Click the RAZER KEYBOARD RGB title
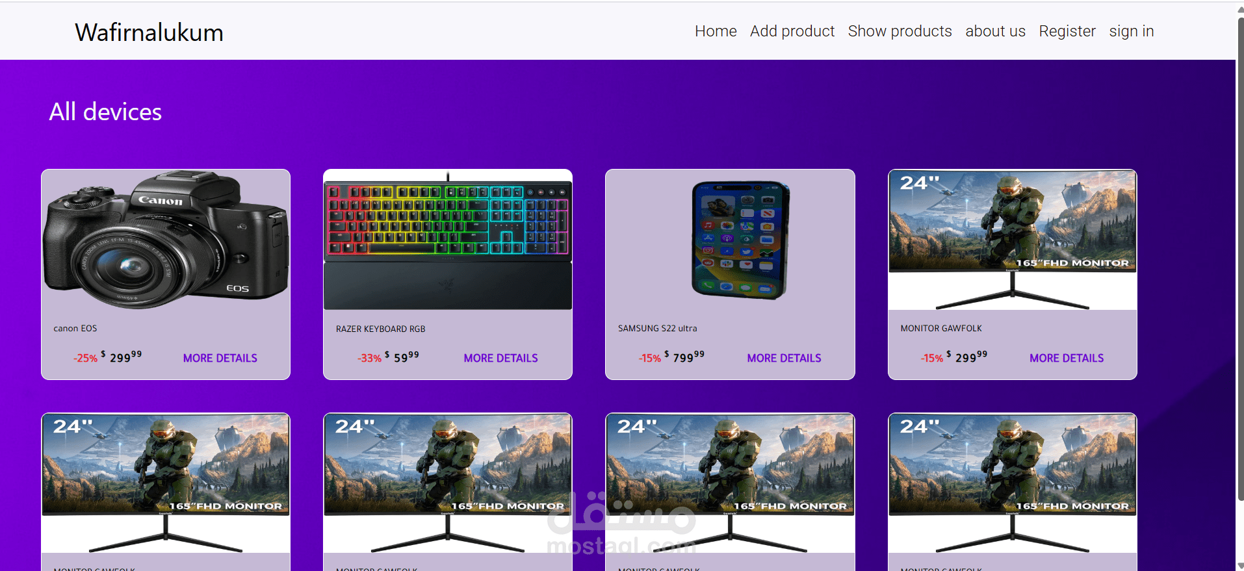Viewport: 1244px width, 571px height. pos(380,329)
